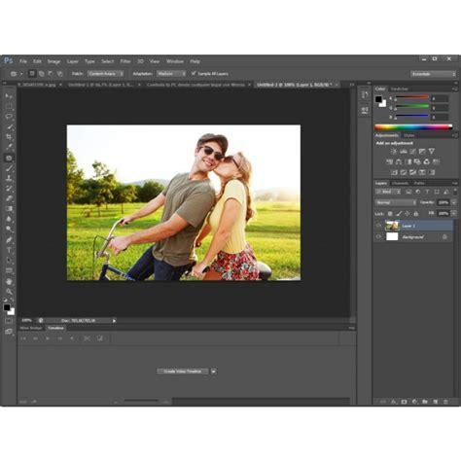The width and height of the screenshot is (461, 461).
Task: Toggle lock all padlock icon
Action: click(x=416, y=214)
